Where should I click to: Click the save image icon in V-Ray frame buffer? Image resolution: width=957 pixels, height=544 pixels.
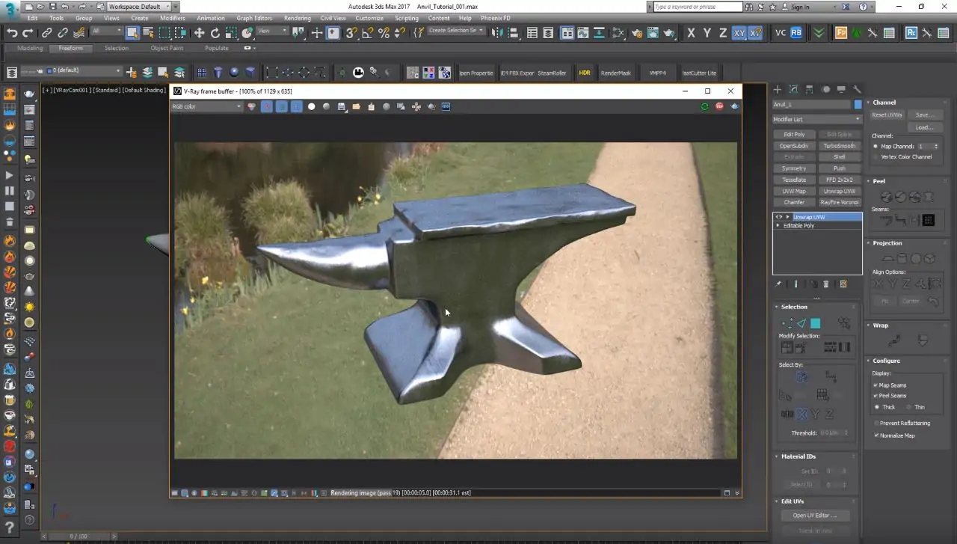coord(342,107)
